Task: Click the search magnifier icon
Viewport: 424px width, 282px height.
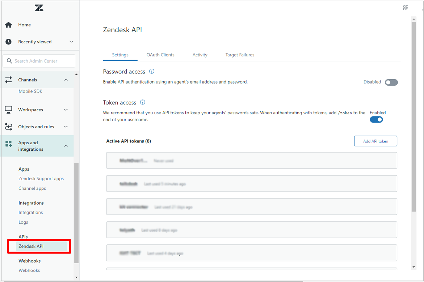Action: [x=9, y=61]
